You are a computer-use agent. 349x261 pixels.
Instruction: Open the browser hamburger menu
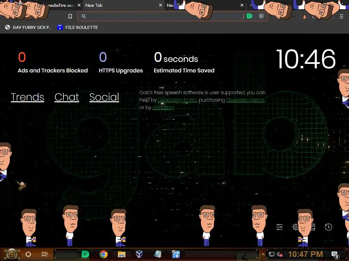point(341,16)
